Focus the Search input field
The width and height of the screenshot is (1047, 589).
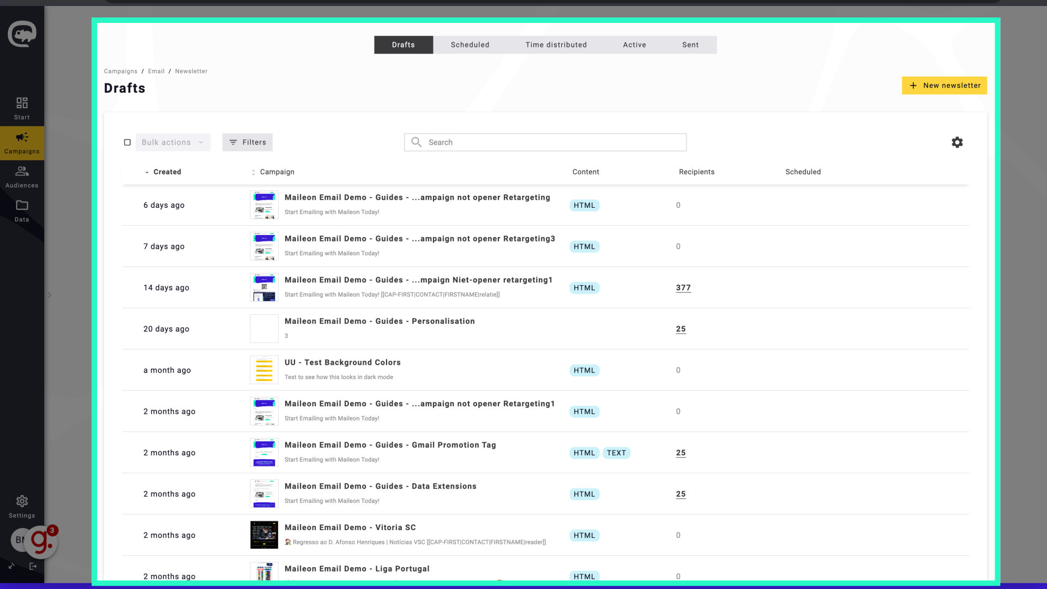(x=545, y=142)
